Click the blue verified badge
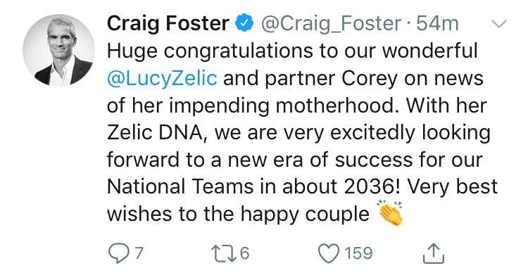The width and height of the screenshot is (528, 273). (244, 24)
